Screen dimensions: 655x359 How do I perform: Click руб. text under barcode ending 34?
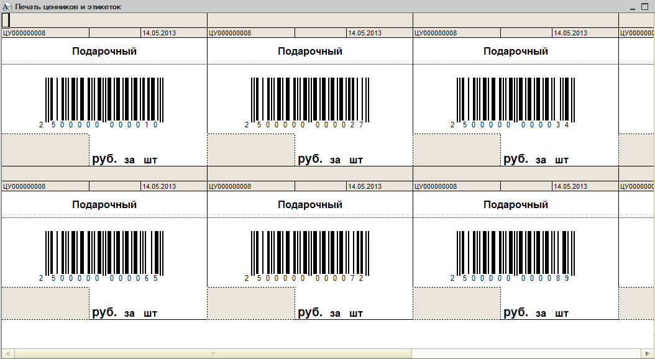(516, 159)
